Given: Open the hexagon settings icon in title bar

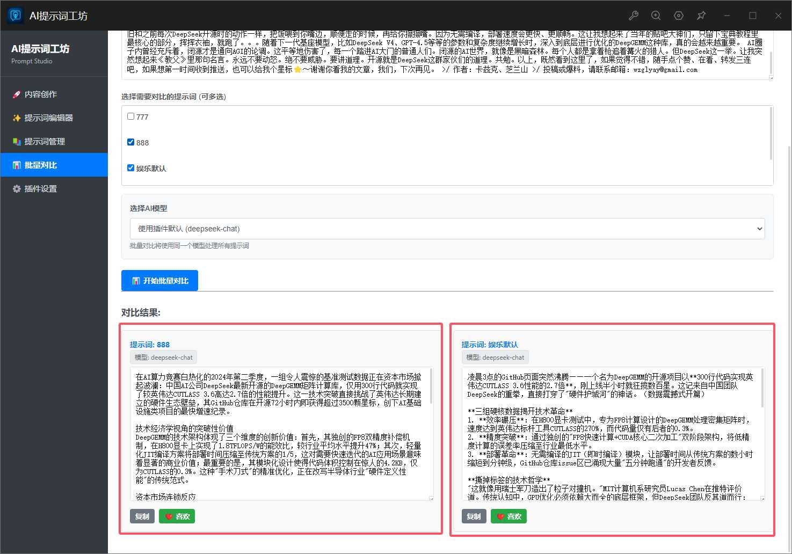Looking at the screenshot, I should click(x=679, y=16).
